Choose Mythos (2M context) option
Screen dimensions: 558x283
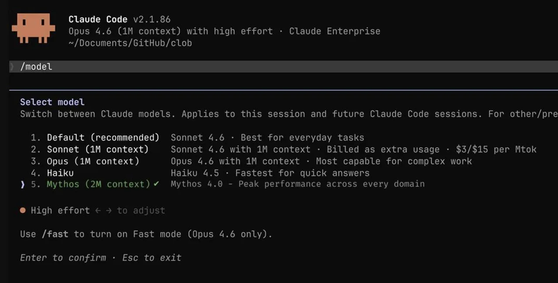[x=99, y=184]
